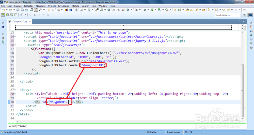Maximize the editor pane
This screenshot has height=135, width=254.
pos(244,21)
